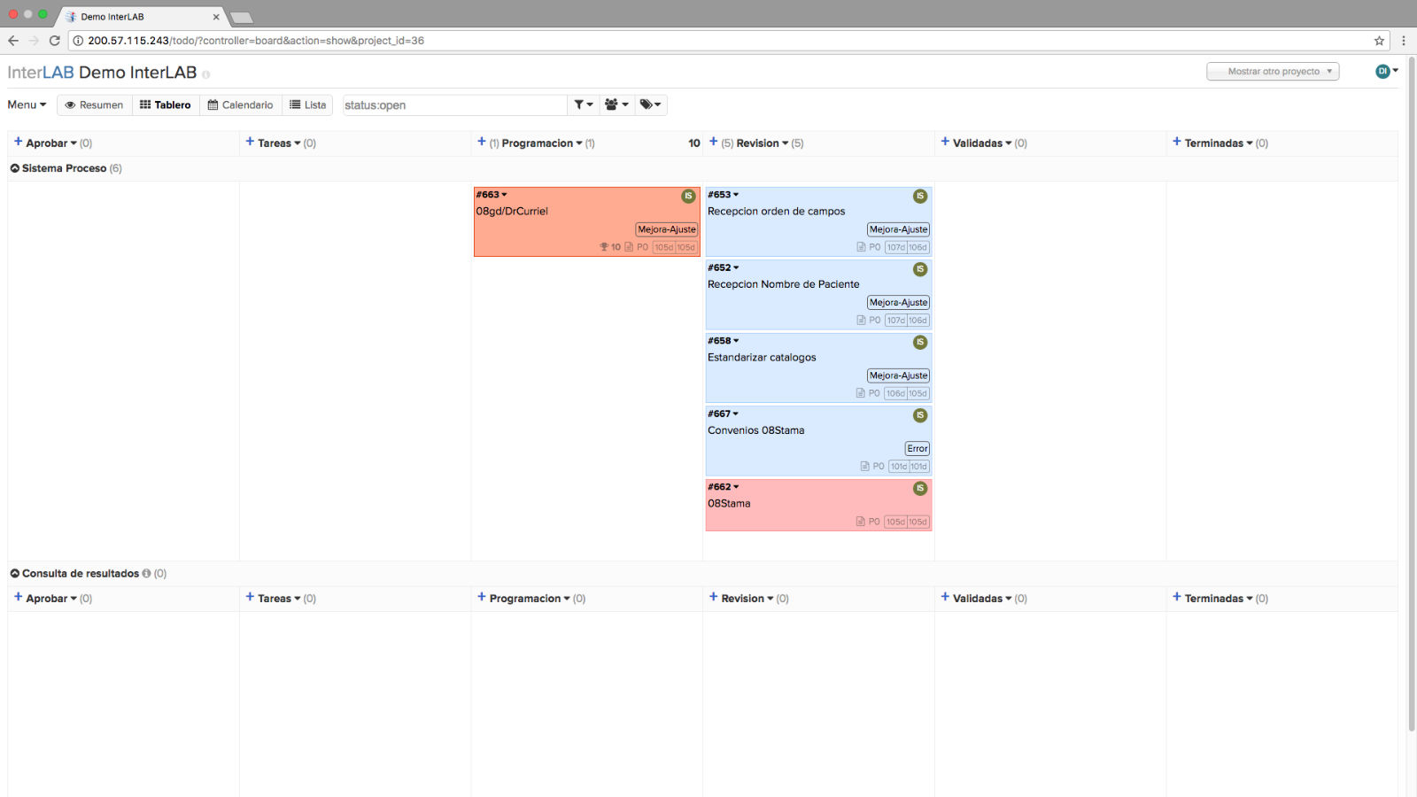Open the InterLAB home link
The height and width of the screenshot is (797, 1417).
click(x=41, y=73)
